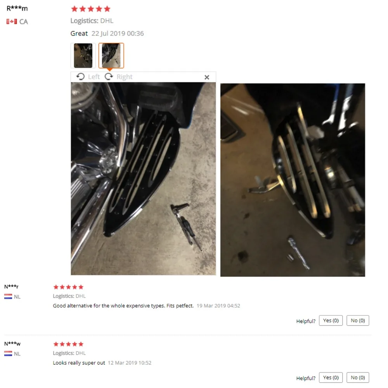This screenshot has width=388, height=388.
Task: Click the five-star rating of R***m
Action: point(90,9)
